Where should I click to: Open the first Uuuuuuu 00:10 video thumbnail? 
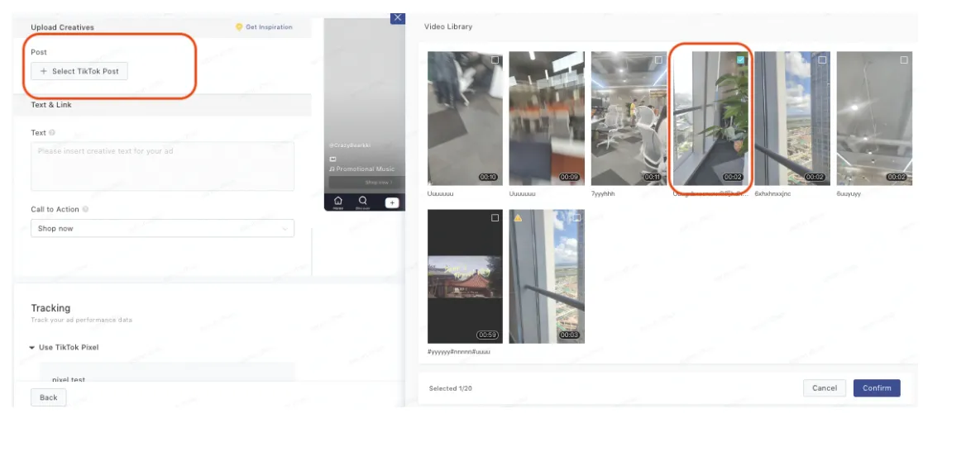465,118
